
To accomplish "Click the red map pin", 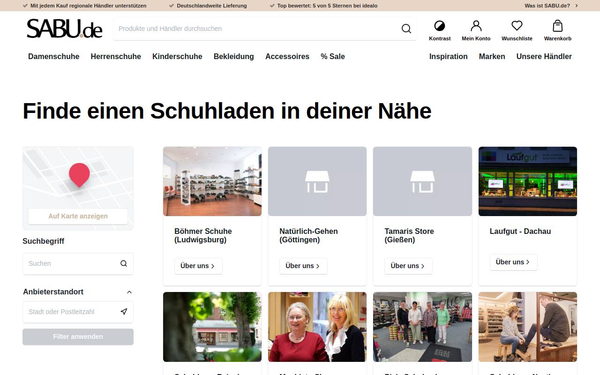I will point(79,175).
